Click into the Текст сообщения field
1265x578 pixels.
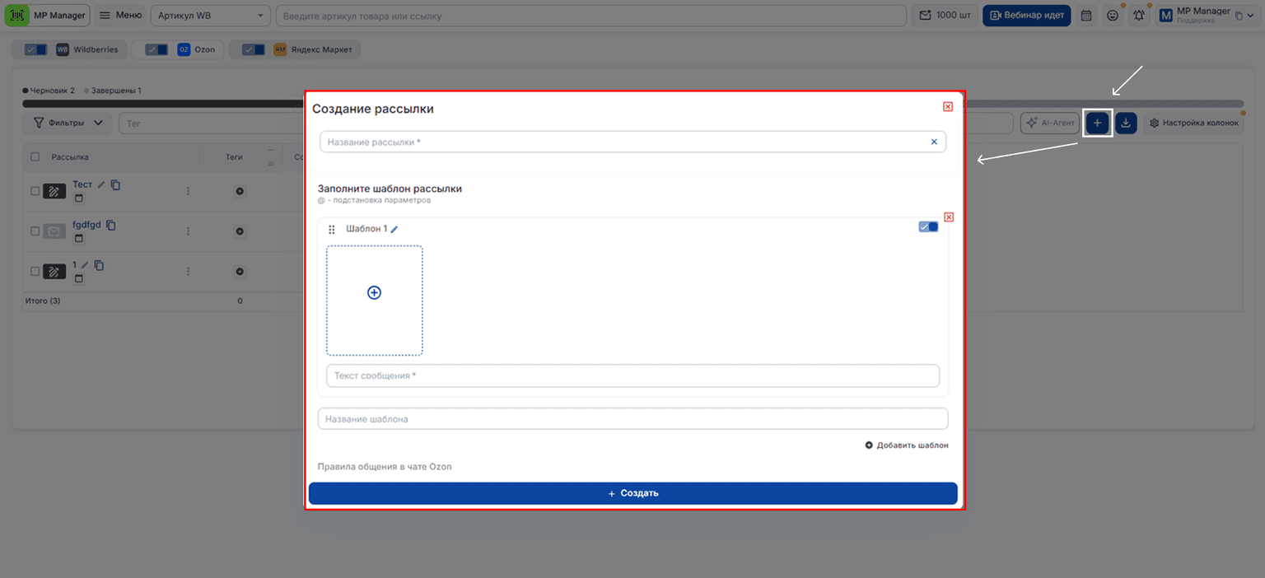click(632, 376)
